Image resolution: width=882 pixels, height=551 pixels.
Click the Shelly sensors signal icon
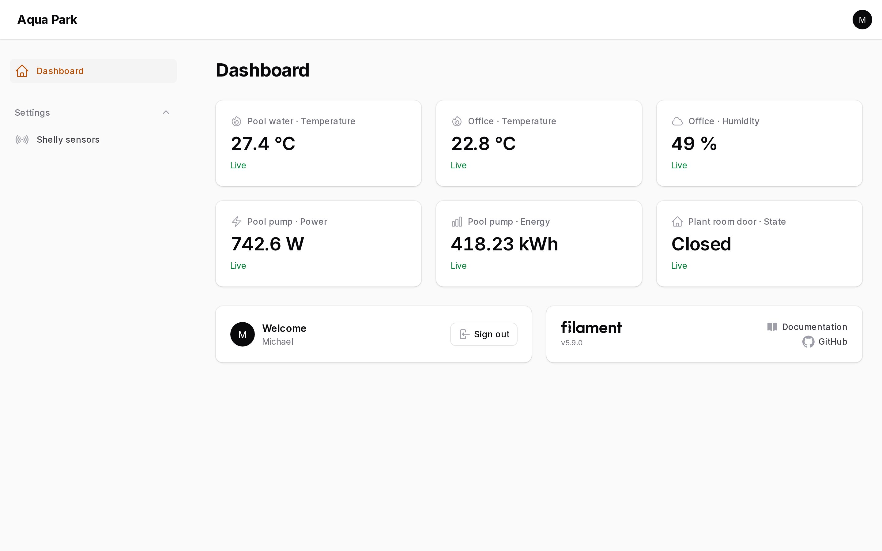pos(22,140)
